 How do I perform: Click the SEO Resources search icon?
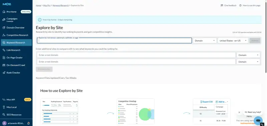pyautogui.click(x=4, y=115)
